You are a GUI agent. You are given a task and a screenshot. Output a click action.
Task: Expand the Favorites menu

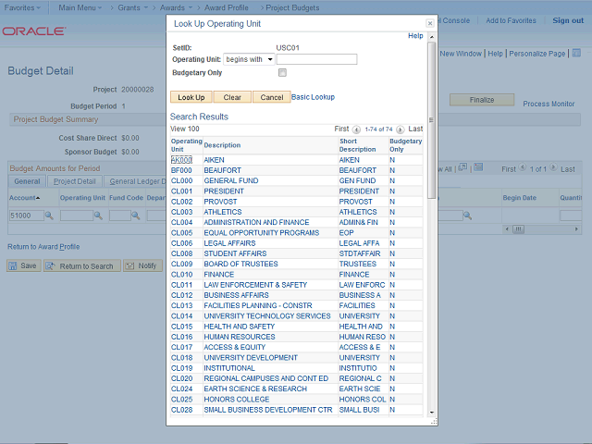pos(22,7)
